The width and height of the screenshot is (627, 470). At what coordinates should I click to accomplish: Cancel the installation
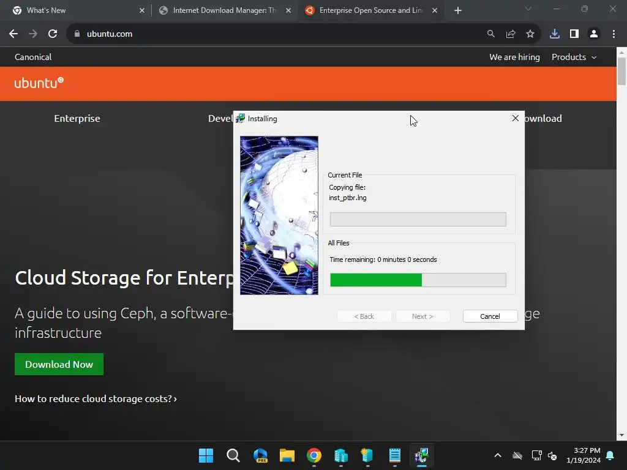[x=490, y=316]
